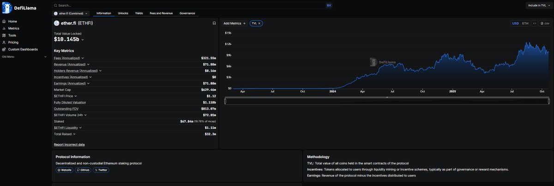Open the Add Metrics menu
This screenshot has width=554, height=186.
coord(235,23)
